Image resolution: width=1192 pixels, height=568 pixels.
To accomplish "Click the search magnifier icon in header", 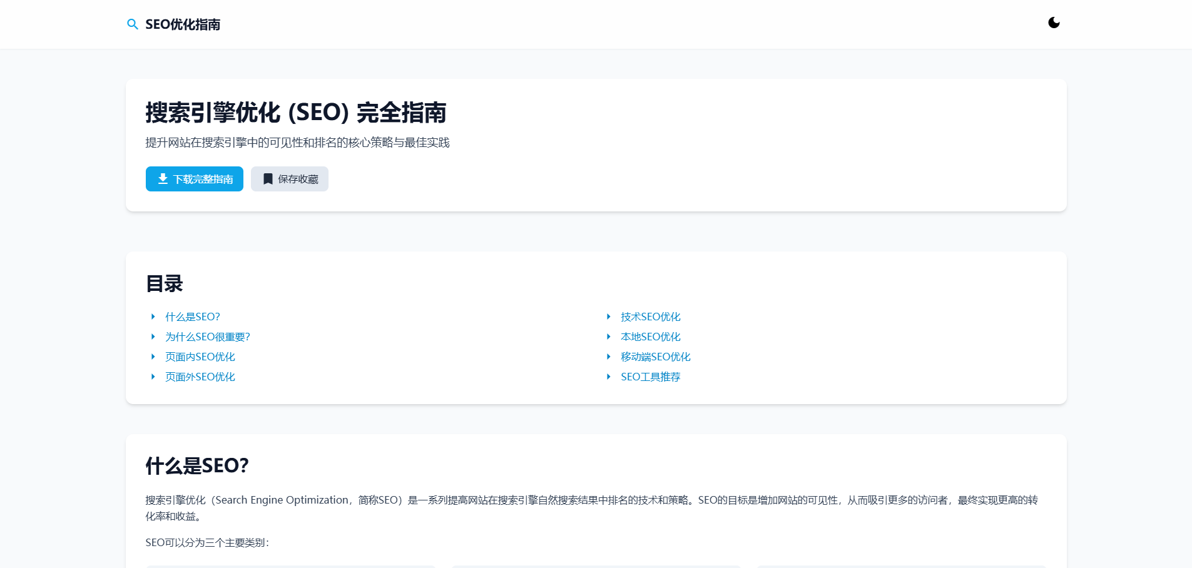I will 133,24.
